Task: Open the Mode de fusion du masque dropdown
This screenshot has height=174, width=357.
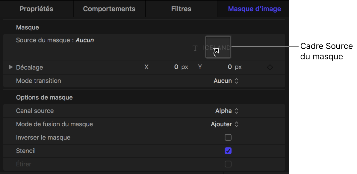Action: [225, 124]
